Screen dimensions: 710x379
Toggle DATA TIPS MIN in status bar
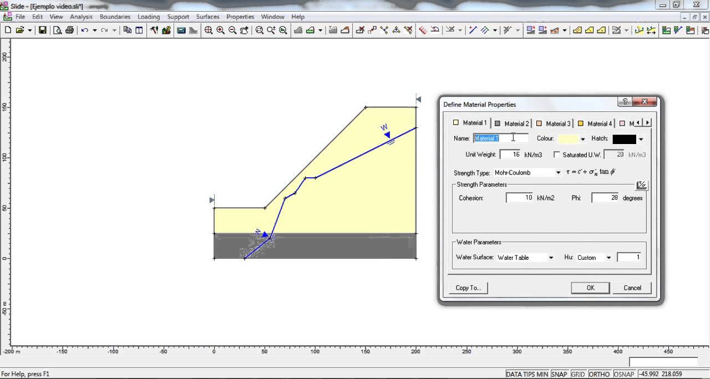[x=527, y=374]
